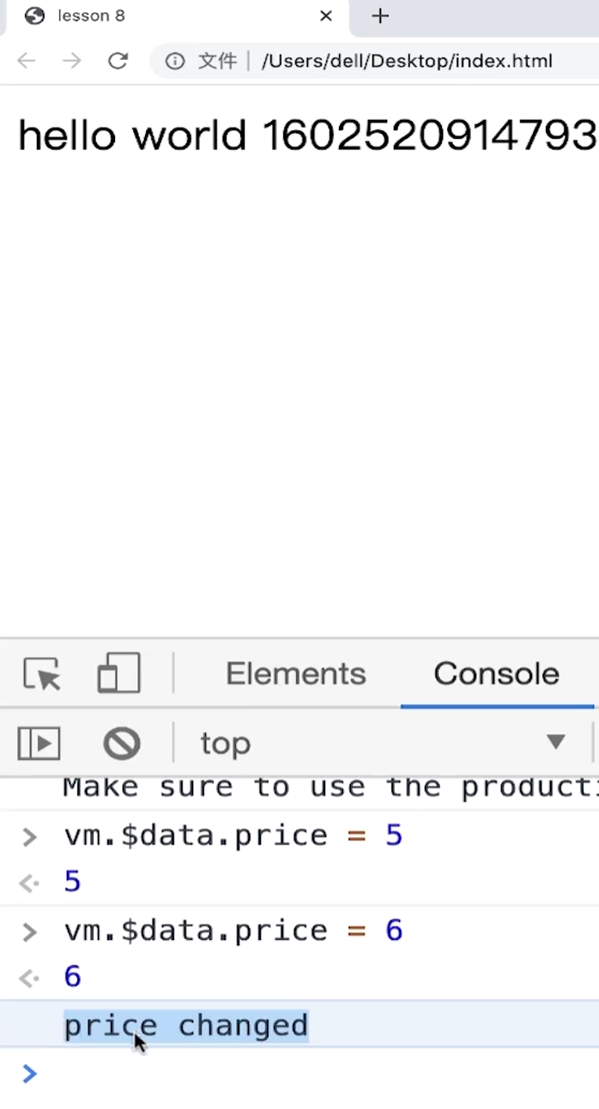The height and width of the screenshot is (1109, 599).
Task: Clear the console with the block icon
Action: 122,743
